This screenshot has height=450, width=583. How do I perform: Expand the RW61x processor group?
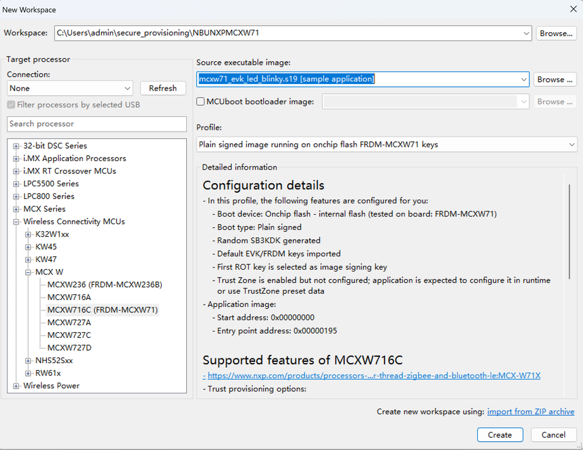(29, 373)
